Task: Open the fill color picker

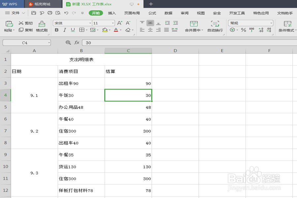Action: (x=105, y=30)
